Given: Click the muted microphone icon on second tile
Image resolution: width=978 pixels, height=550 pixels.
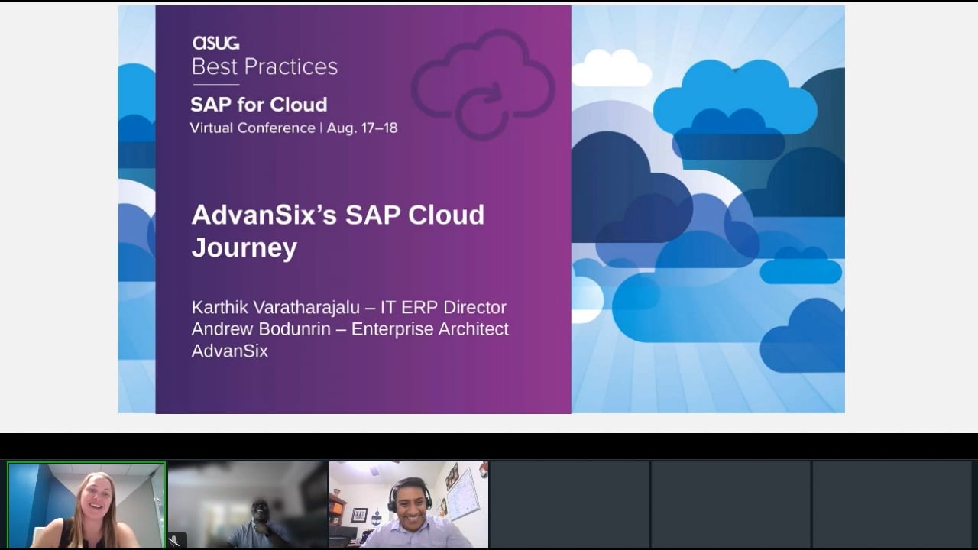Looking at the screenshot, I should point(175,541).
